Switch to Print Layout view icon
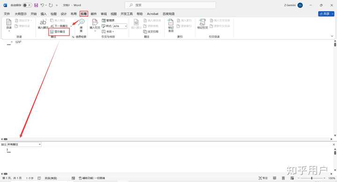 [x=283, y=178]
